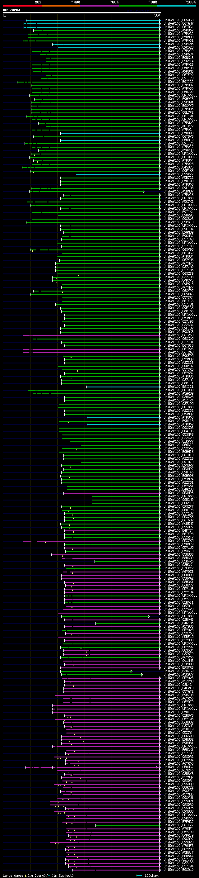This screenshot has width=199, height=878.
Task: Select hit label UniRef100_Q45W75
Action: tap(178, 167)
